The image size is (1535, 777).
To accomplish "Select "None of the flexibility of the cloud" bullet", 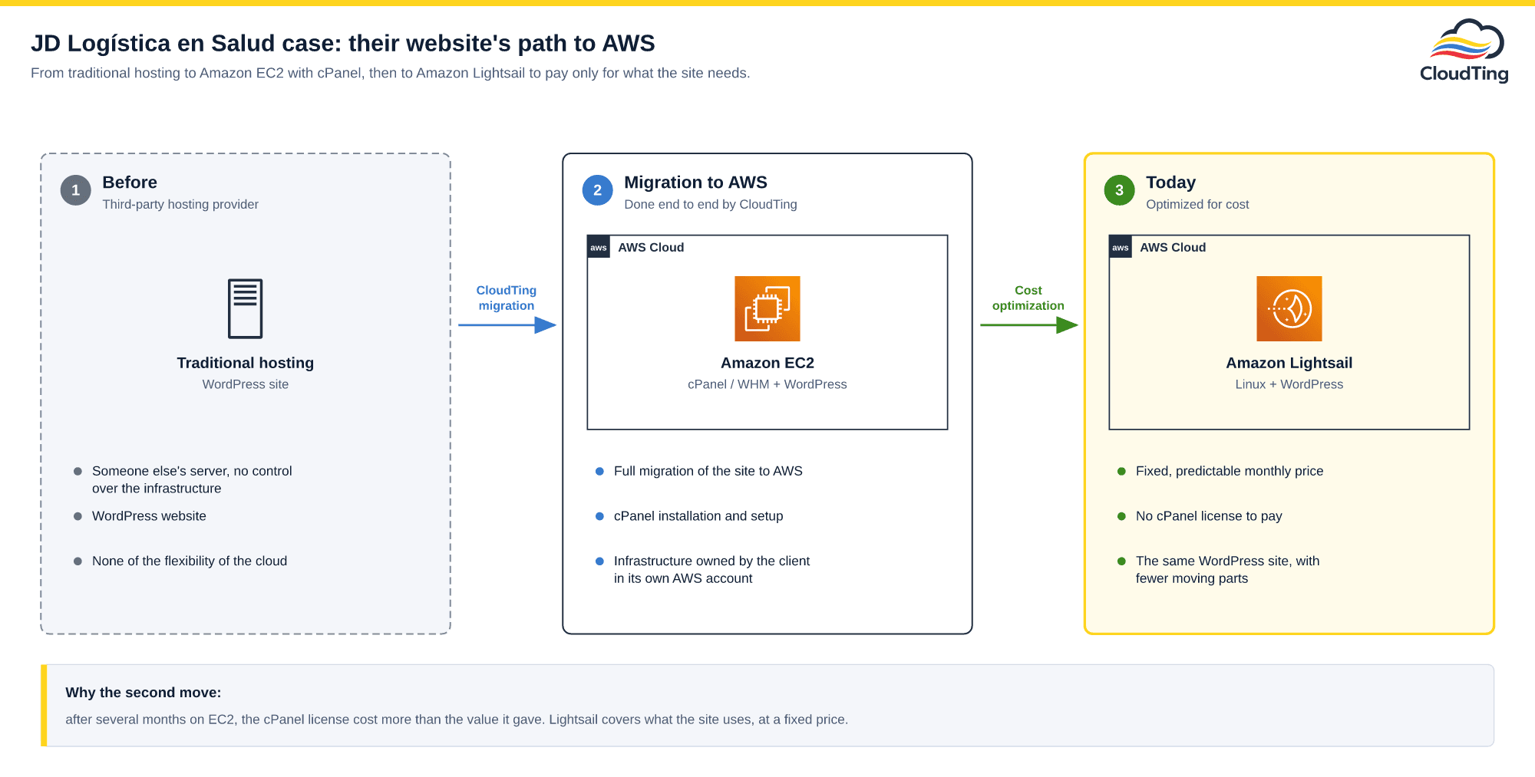I will pos(190,561).
